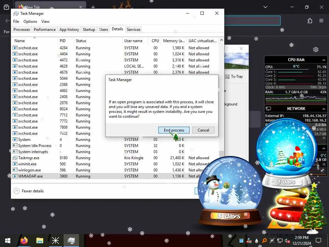The height and width of the screenshot is (247, 329).
Task: Select the System interrupts row
Action: tap(115, 152)
